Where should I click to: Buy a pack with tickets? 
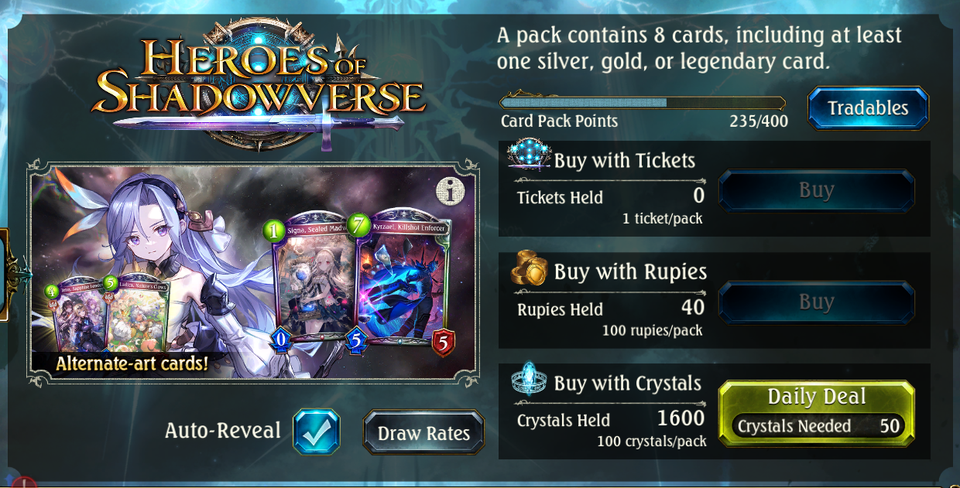(816, 190)
